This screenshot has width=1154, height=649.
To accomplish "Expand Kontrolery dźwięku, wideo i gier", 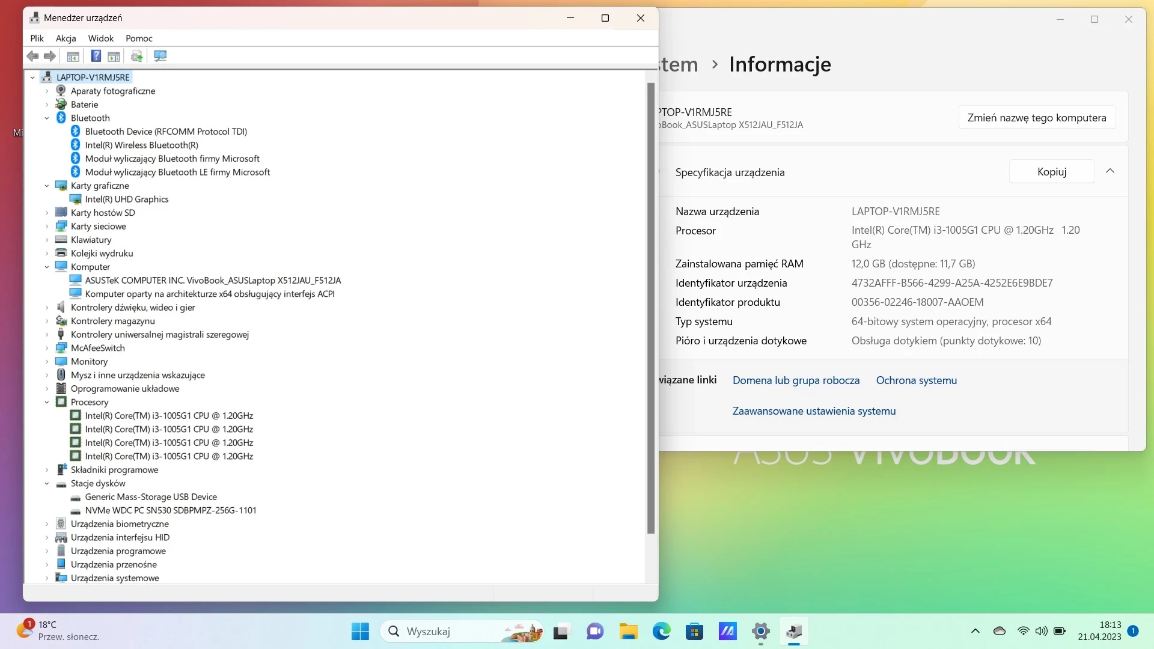I will tap(47, 307).
